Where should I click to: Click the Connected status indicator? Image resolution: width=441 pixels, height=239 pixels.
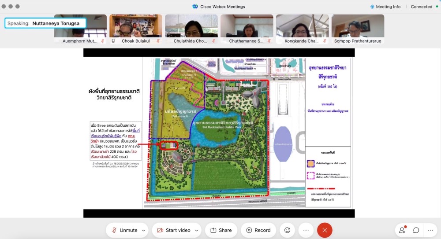point(421,7)
